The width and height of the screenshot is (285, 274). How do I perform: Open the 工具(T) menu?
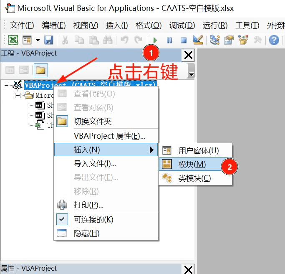247,25
